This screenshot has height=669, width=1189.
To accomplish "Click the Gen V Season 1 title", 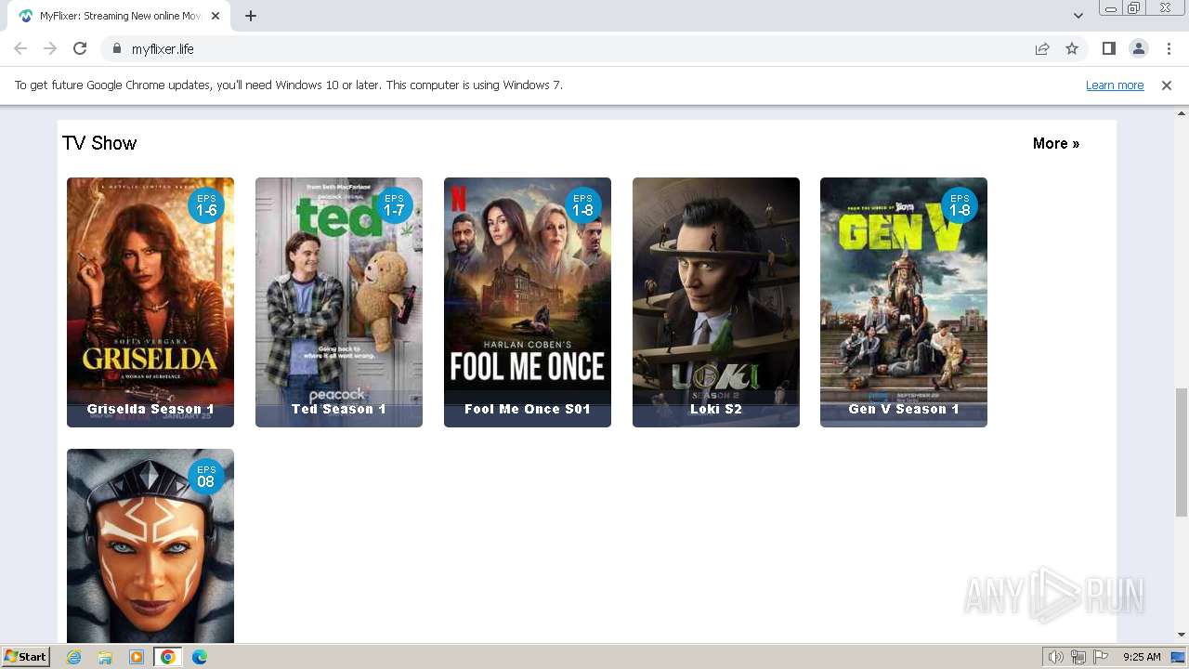I will point(904,409).
